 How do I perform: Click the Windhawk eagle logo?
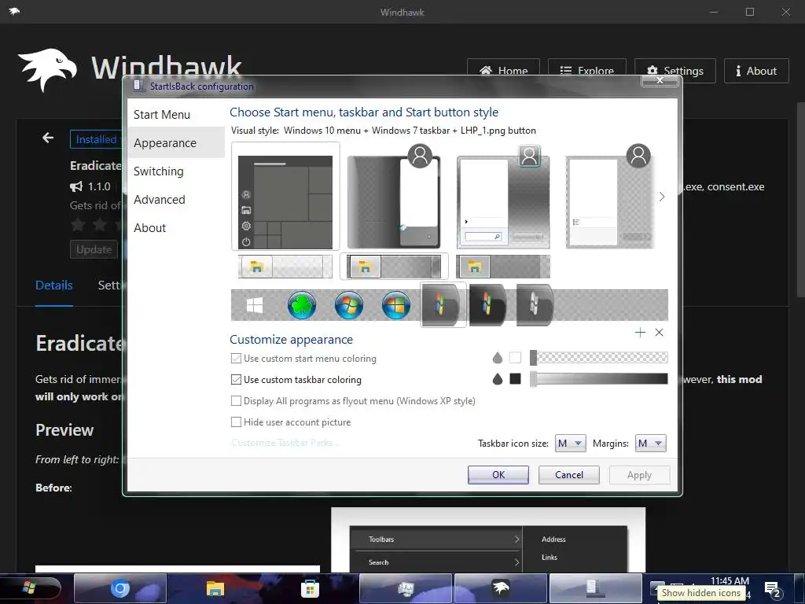tap(47, 70)
